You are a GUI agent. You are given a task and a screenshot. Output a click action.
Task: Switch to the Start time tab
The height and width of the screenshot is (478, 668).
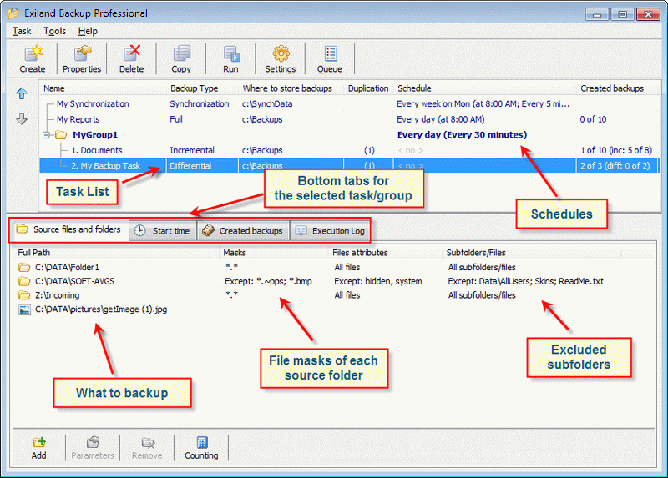[163, 231]
